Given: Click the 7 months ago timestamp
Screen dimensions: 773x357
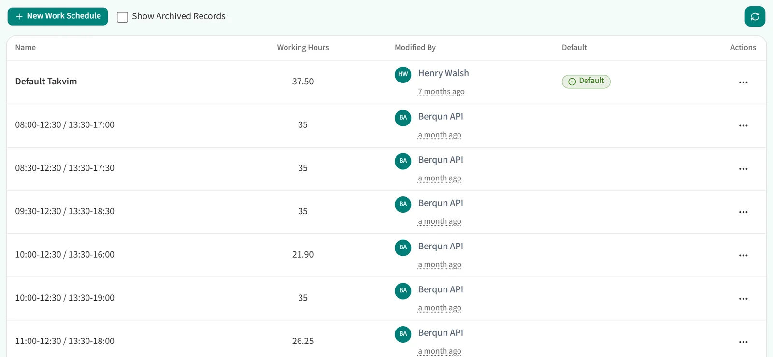Looking at the screenshot, I should [x=441, y=92].
